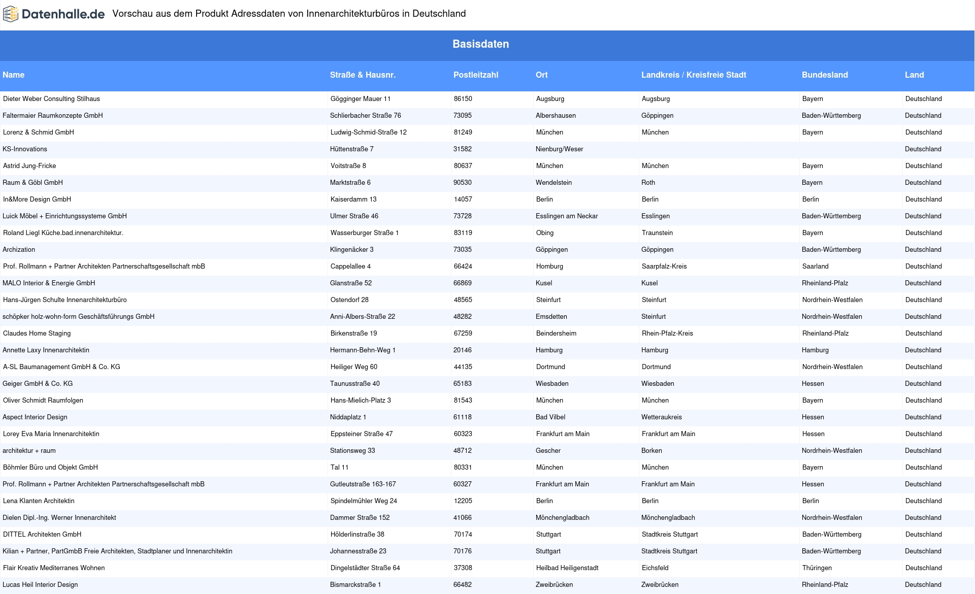Image resolution: width=975 pixels, height=594 pixels.
Task: Click the Raum & Göbl GmbH name
Action: (x=32, y=183)
